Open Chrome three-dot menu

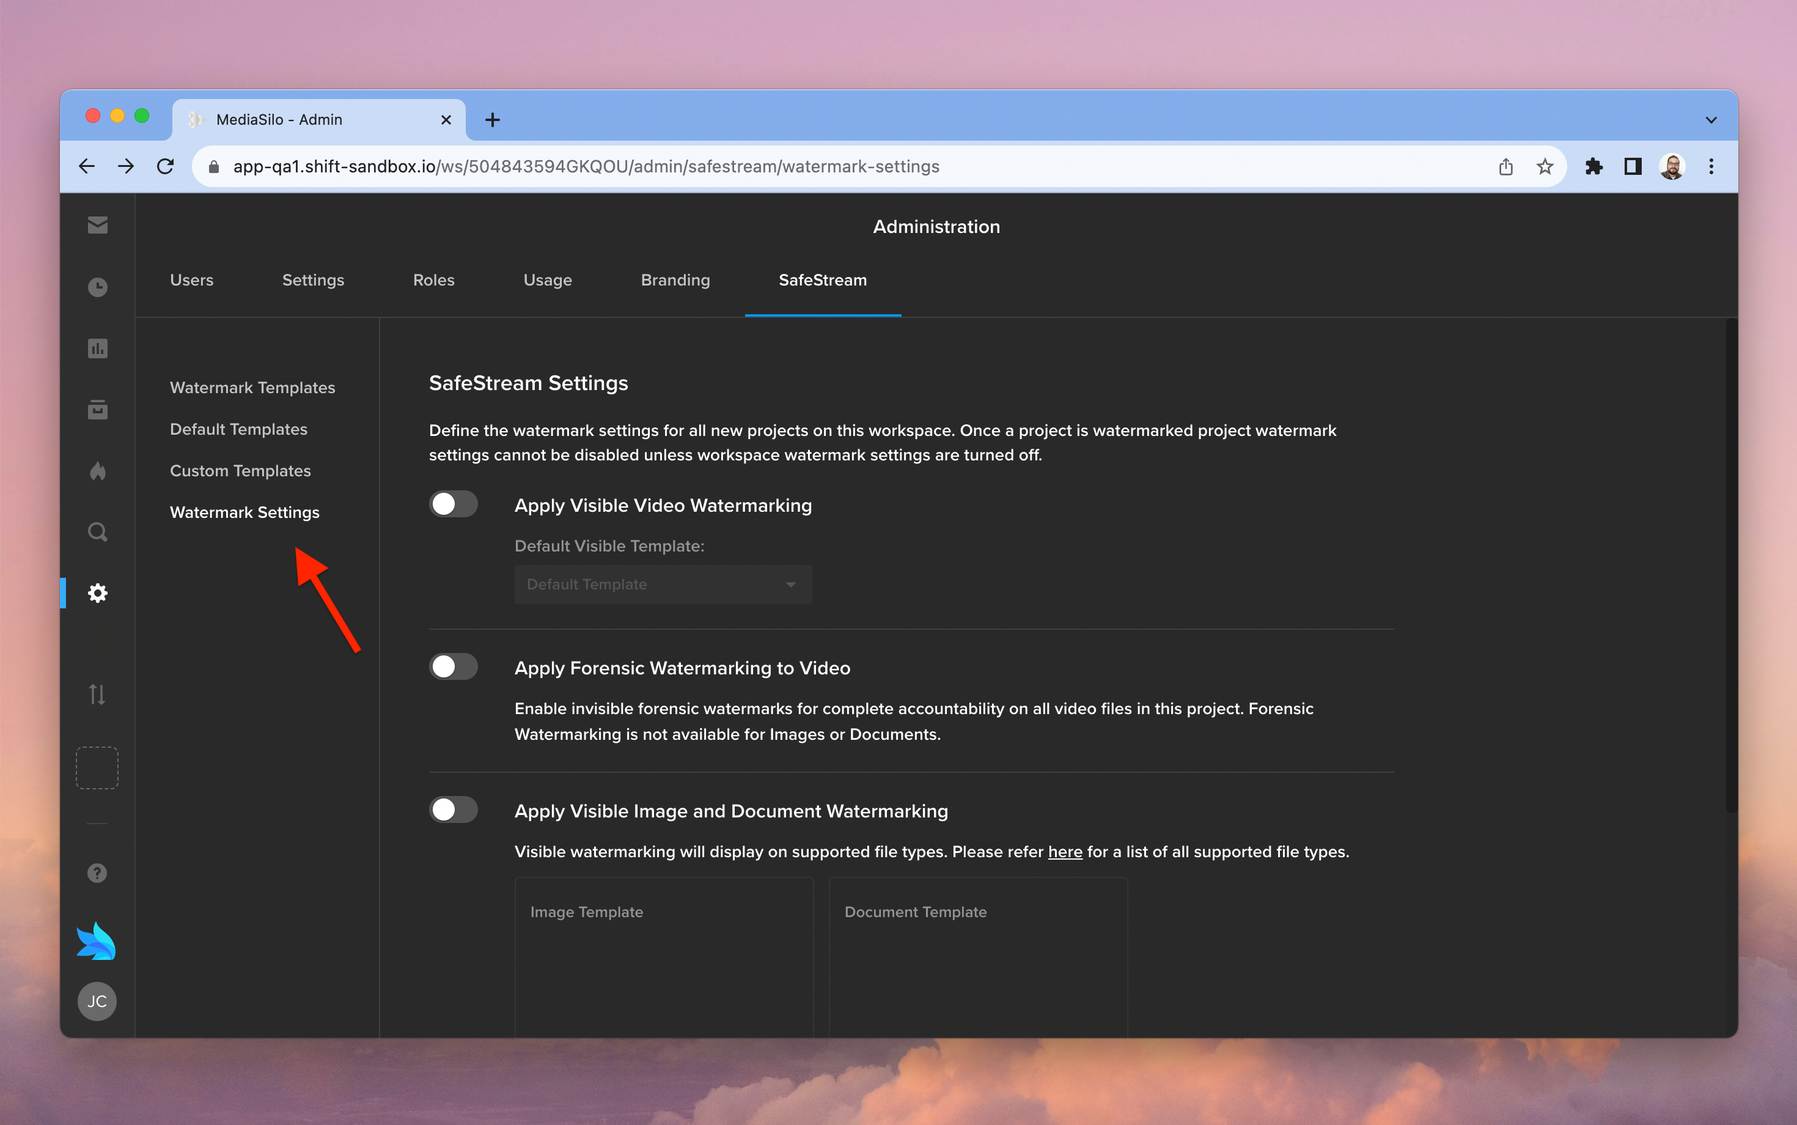[x=1711, y=167]
